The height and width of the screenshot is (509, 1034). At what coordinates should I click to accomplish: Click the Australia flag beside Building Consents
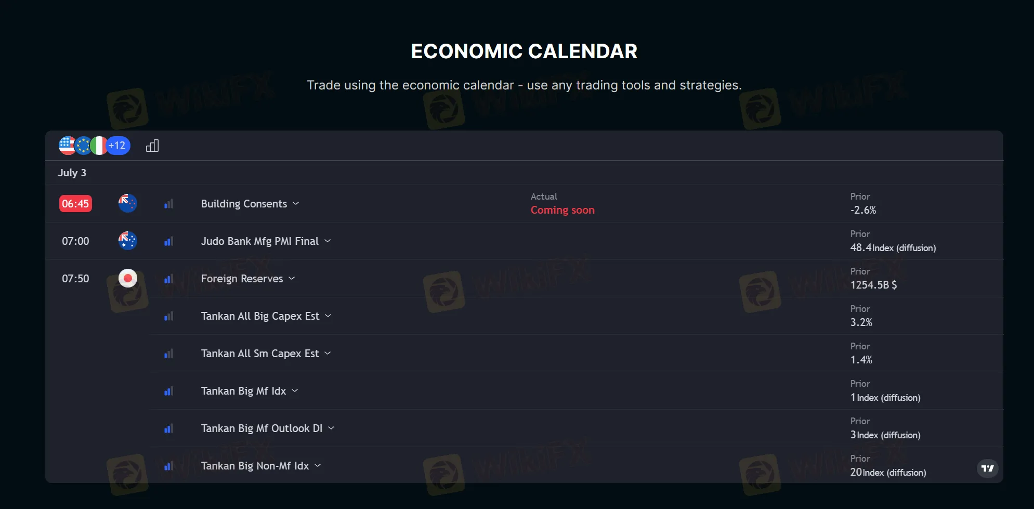tap(127, 203)
